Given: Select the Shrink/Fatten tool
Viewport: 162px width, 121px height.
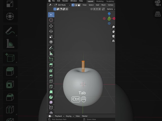Looking at the screenshot, I should 51,112.
